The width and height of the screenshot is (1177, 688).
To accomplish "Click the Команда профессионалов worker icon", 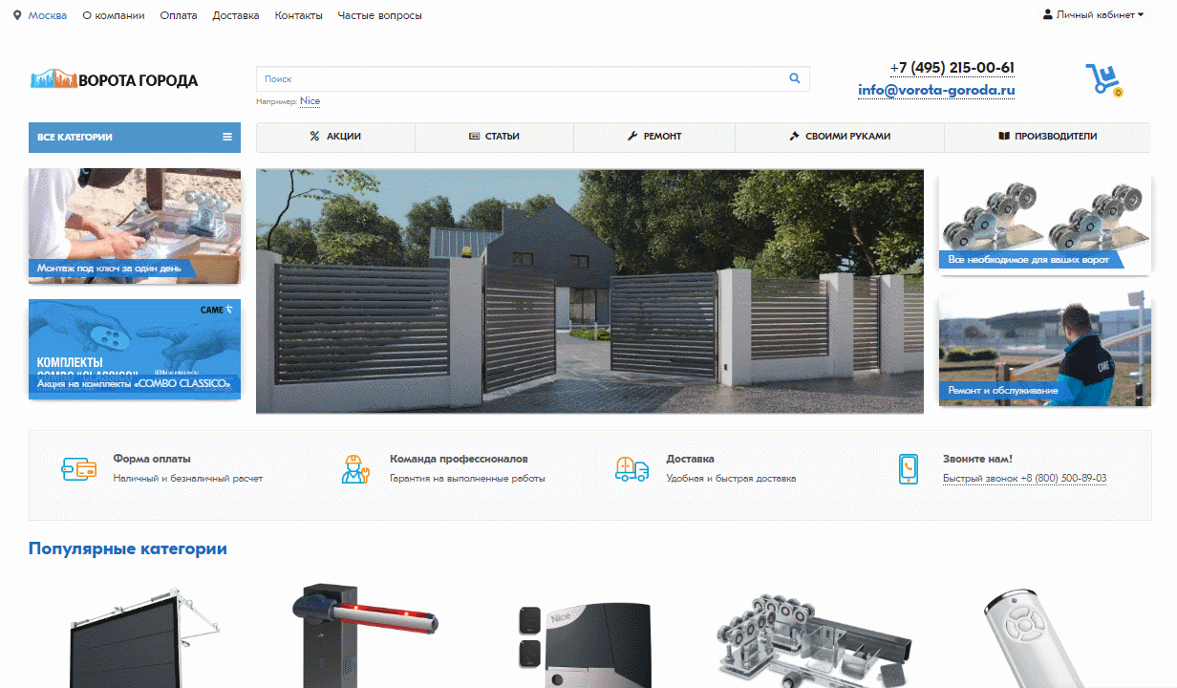I will (x=355, y=468).
